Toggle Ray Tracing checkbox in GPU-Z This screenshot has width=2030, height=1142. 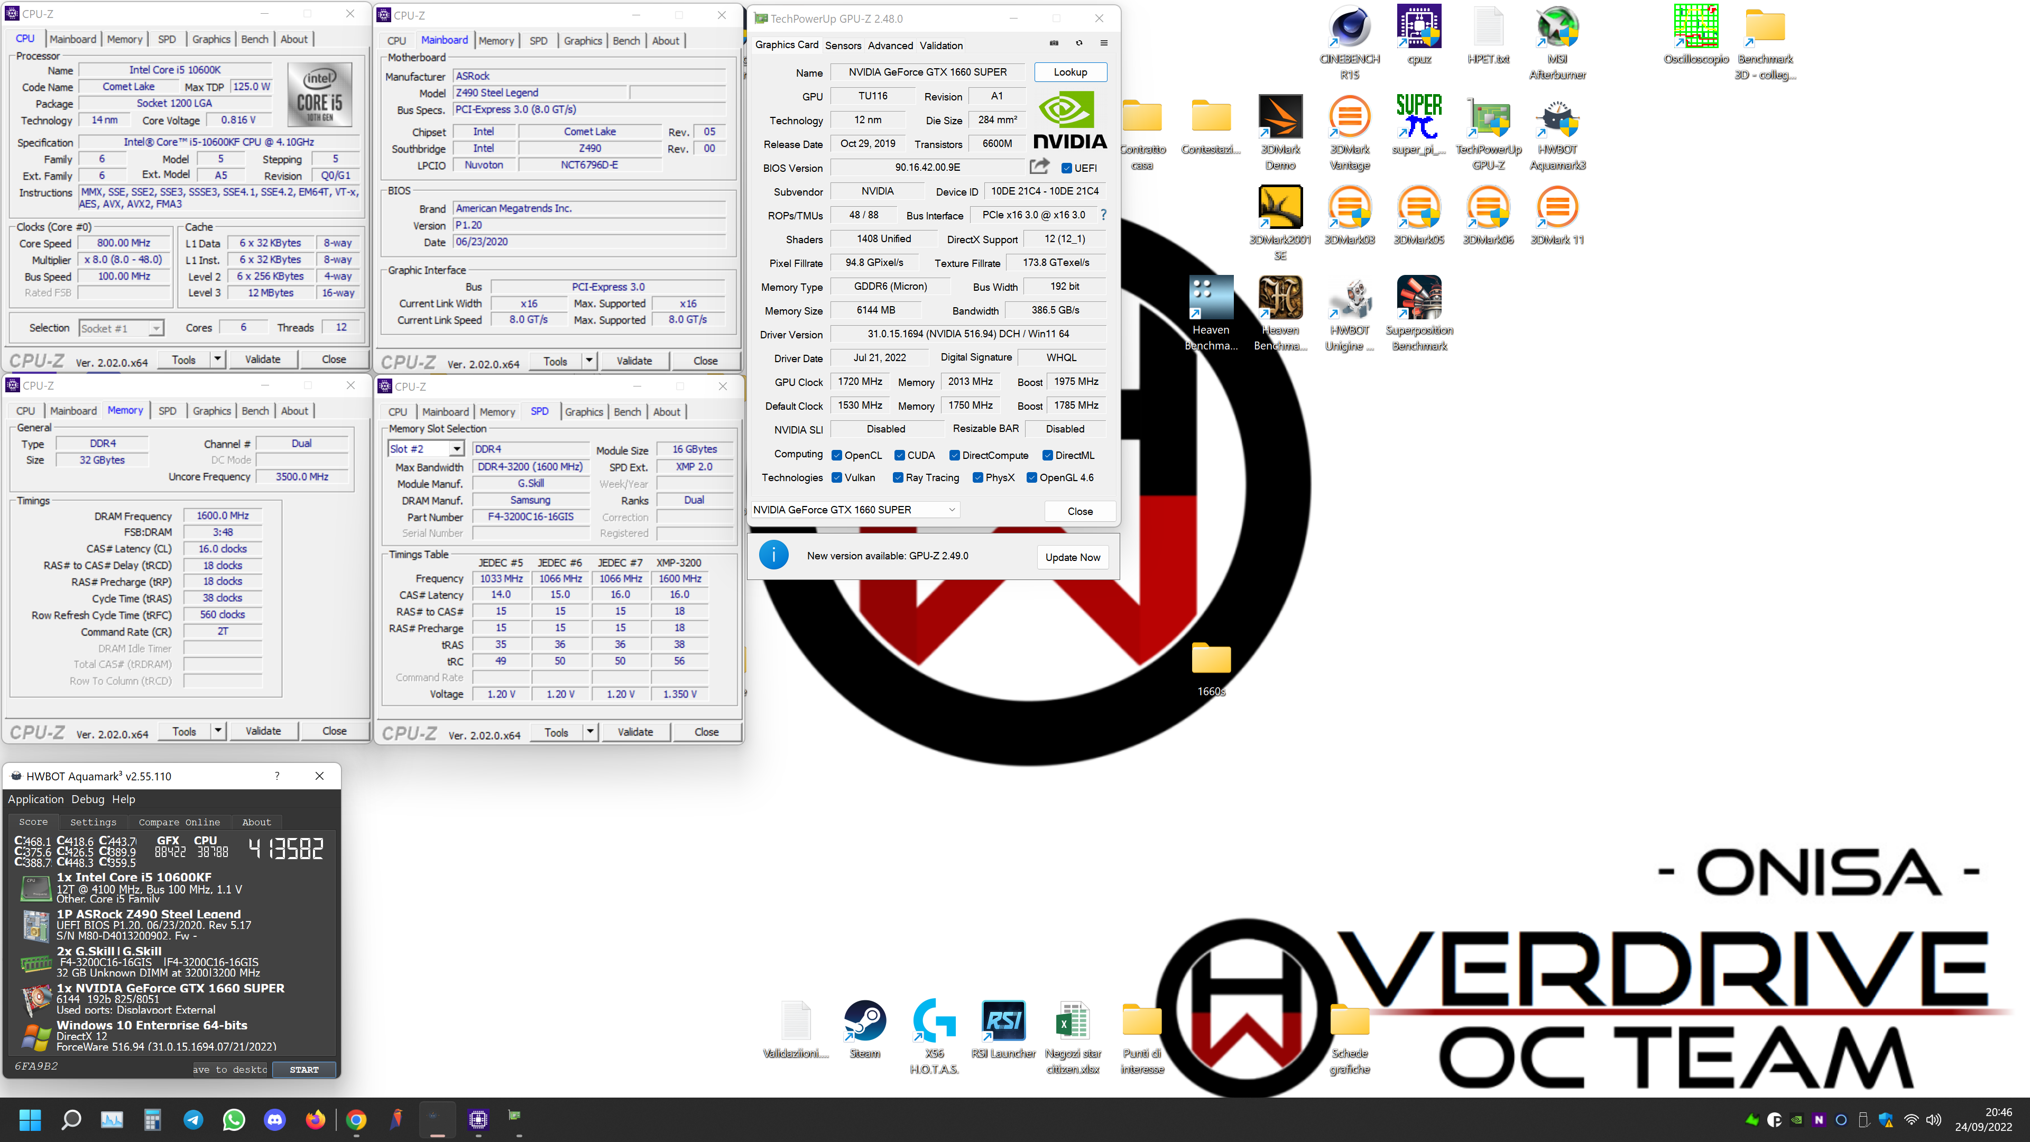898,477
